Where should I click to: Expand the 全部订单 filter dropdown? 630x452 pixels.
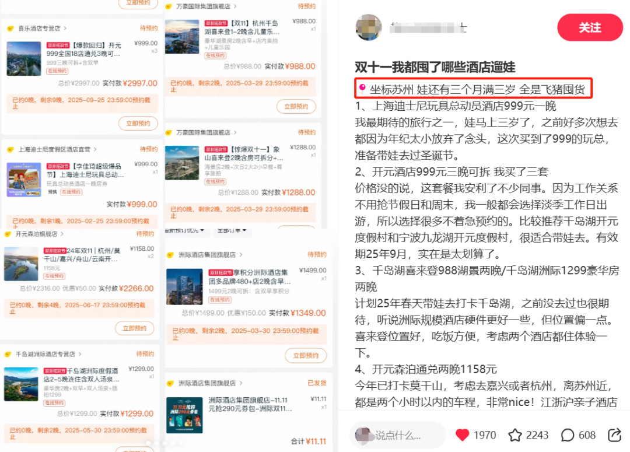(x=232, y=230)
